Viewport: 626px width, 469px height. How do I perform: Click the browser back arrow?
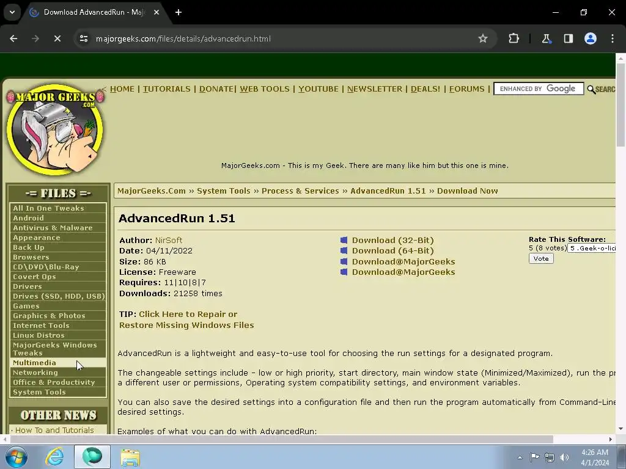13,38
